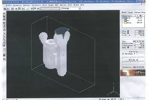Viewport: 150px width, 100px height.
Task: Click the small green view icon left of highlighted 3D icon
Action: [16, 9]
